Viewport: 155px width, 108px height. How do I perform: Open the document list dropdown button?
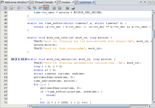tap(150, 2)
